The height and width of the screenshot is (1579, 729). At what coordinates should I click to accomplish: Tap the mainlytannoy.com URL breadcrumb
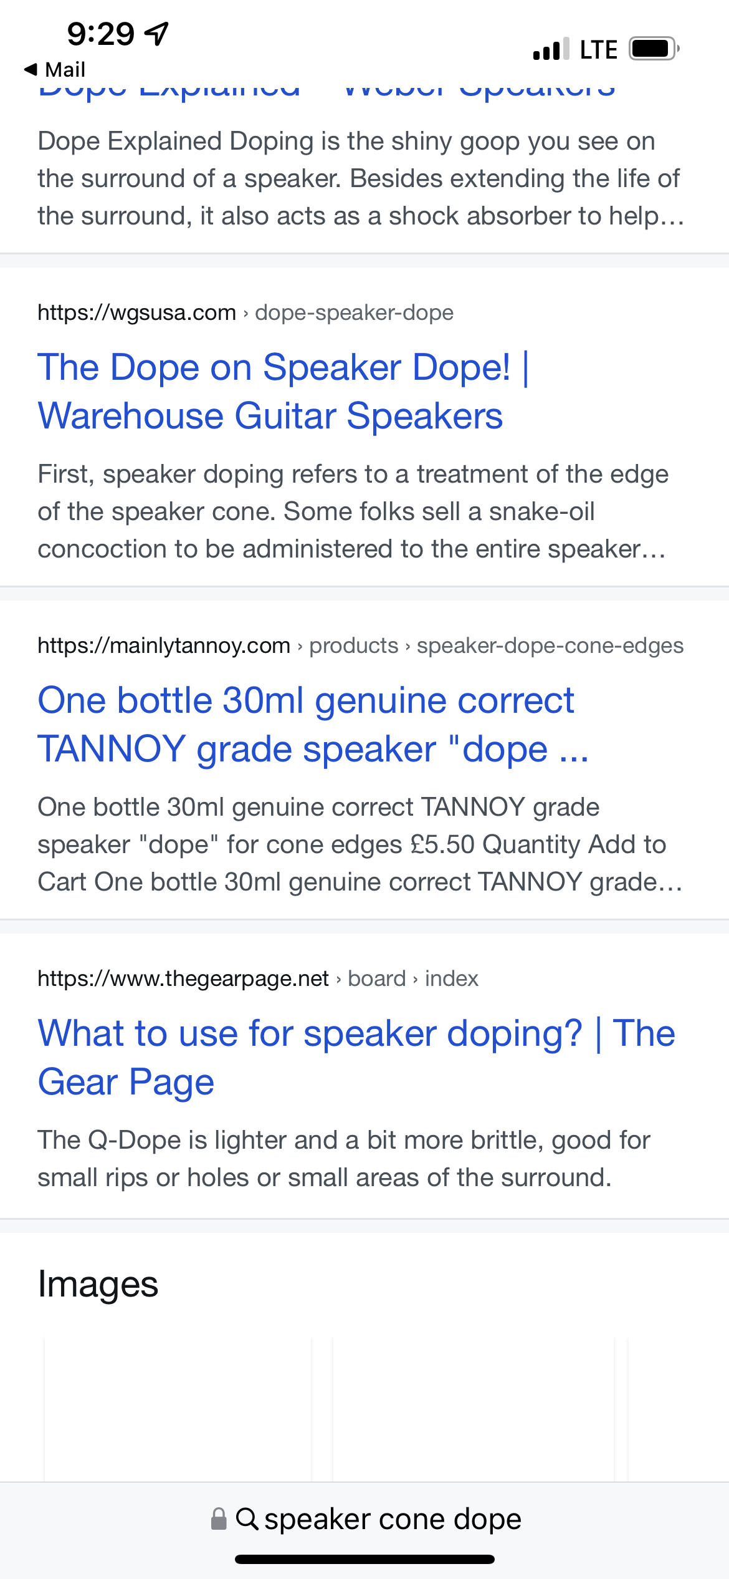click(360, 645)
